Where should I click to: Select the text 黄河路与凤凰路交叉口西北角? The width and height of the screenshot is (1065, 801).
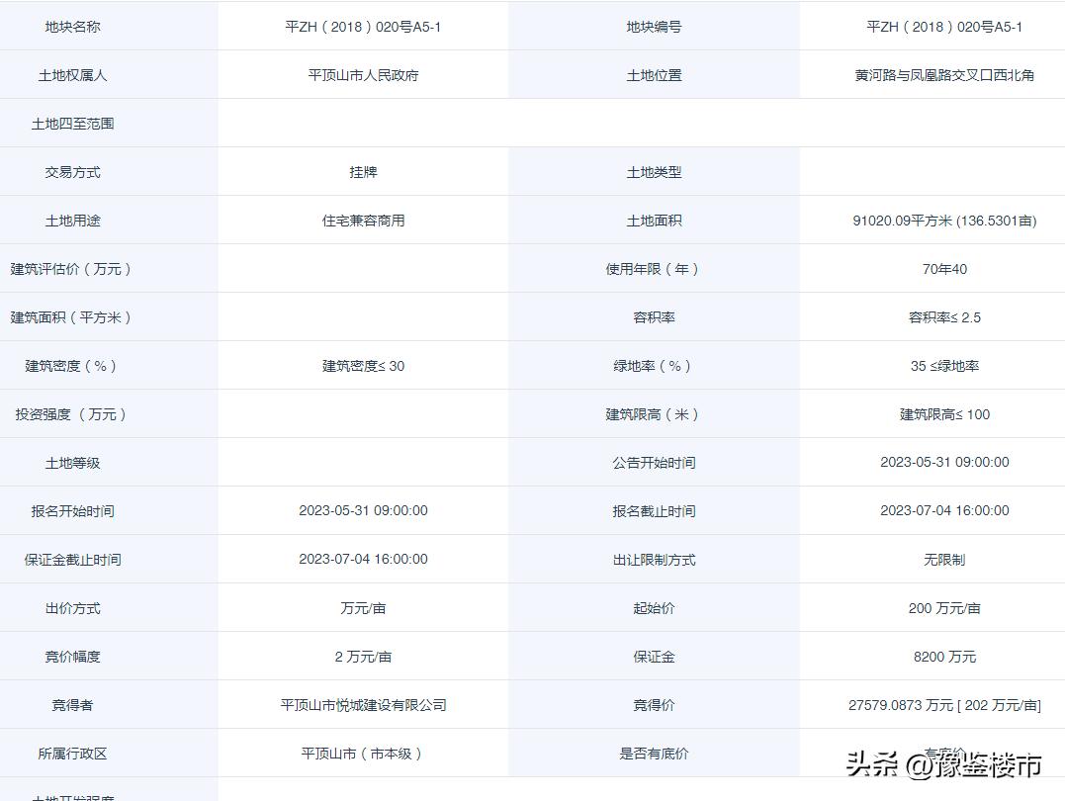click(x=944, y=75)
